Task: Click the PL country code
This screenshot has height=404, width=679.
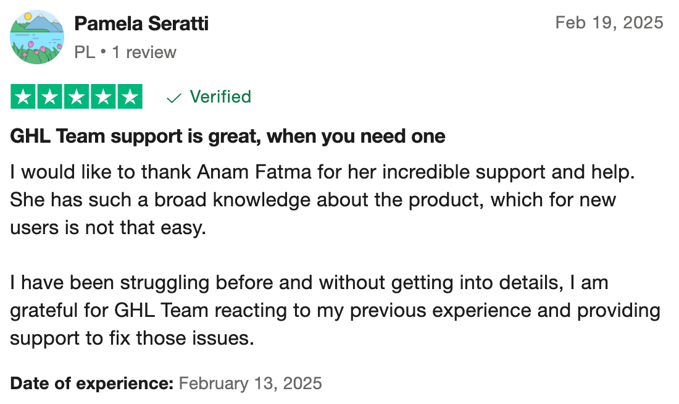Action: (x=85, y=53)
